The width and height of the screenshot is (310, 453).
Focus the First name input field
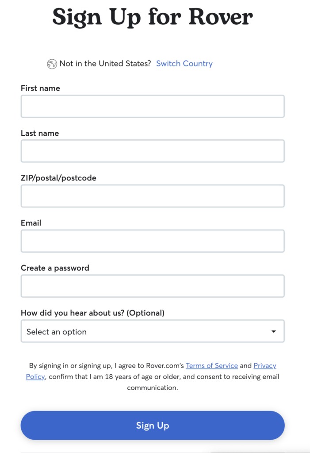153,106
